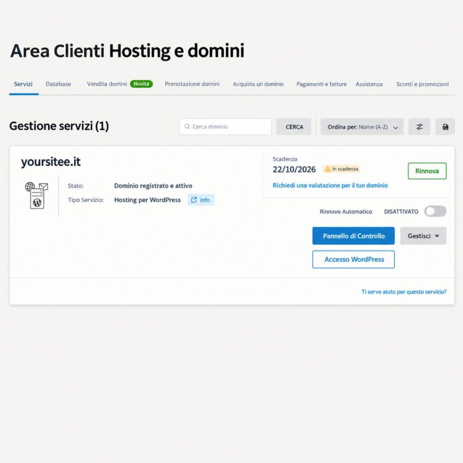Open the Vendita domini tab
Screen dimensions: 463x463
click(x=107, y=84)
